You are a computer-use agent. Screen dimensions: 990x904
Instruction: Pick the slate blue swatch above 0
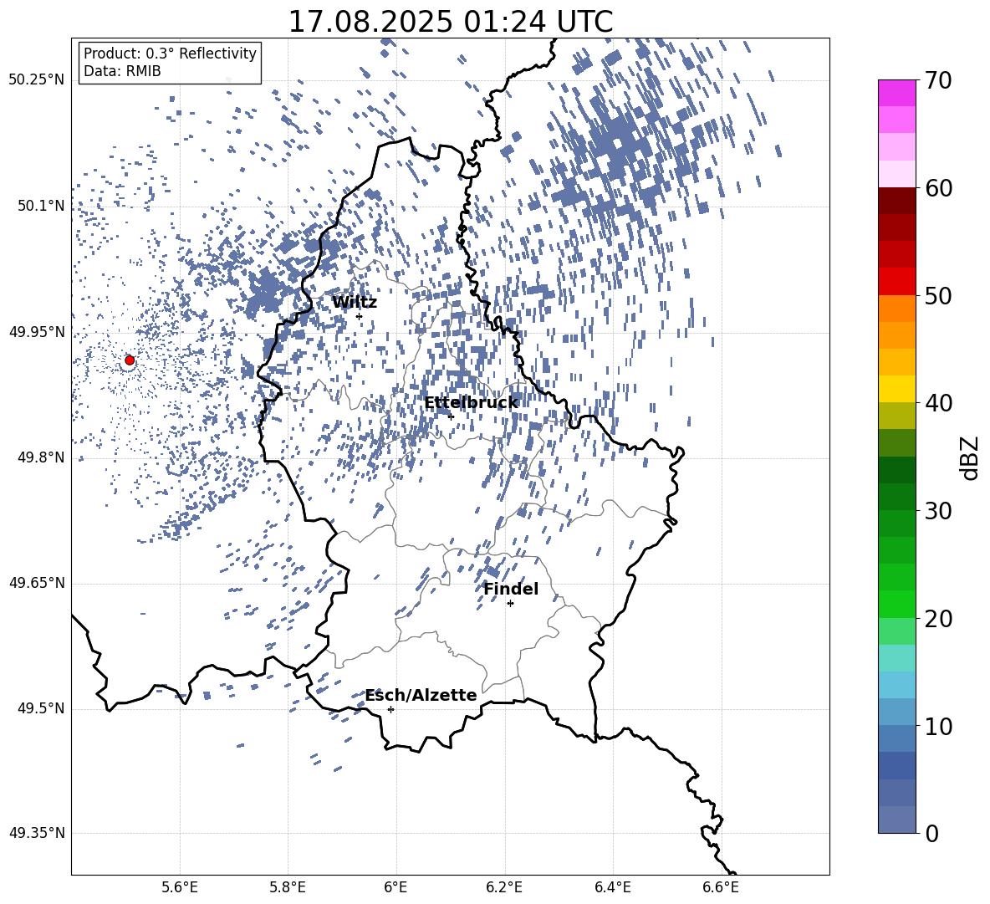(x=896, y=820)
